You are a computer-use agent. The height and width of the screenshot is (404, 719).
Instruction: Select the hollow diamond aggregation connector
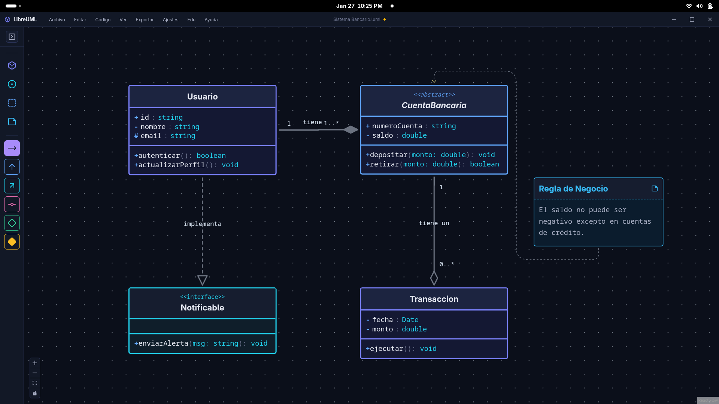pyautogui.click(x=12, y=223)
